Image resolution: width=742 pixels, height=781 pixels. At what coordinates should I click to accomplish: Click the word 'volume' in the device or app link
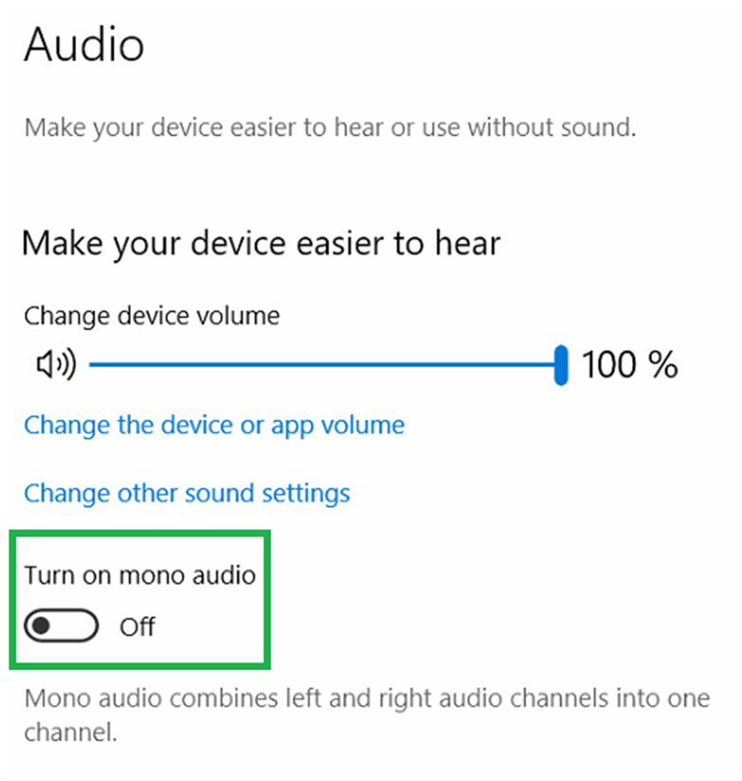tap(365, 425)
